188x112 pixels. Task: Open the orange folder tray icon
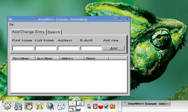113,106
